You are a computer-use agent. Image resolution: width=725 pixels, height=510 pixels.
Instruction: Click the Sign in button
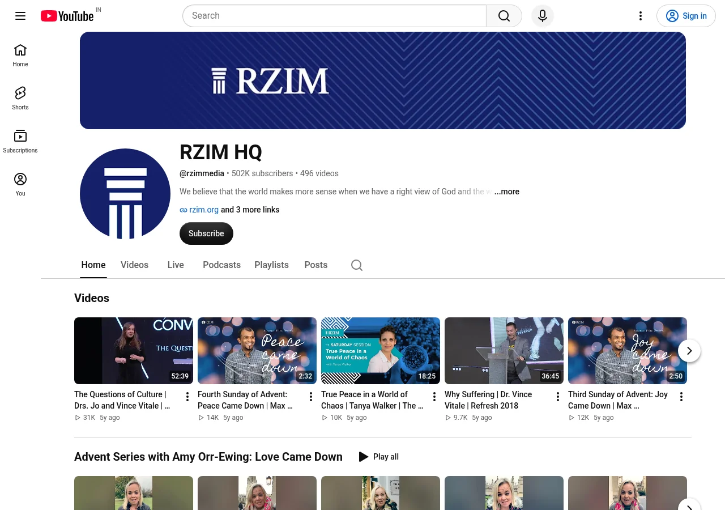686,16
